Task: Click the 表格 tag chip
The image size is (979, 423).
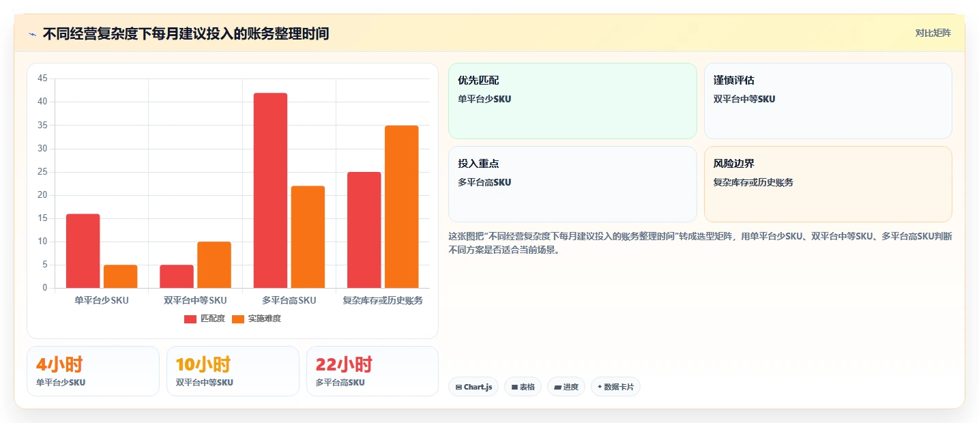Action: [x=523, y=387]
